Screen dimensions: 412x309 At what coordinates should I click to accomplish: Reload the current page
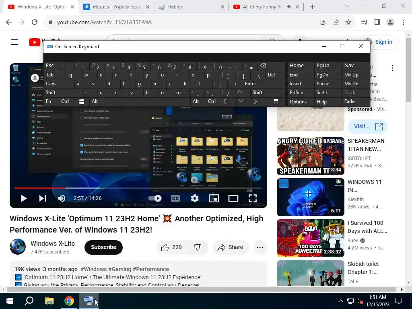point(35,23)
